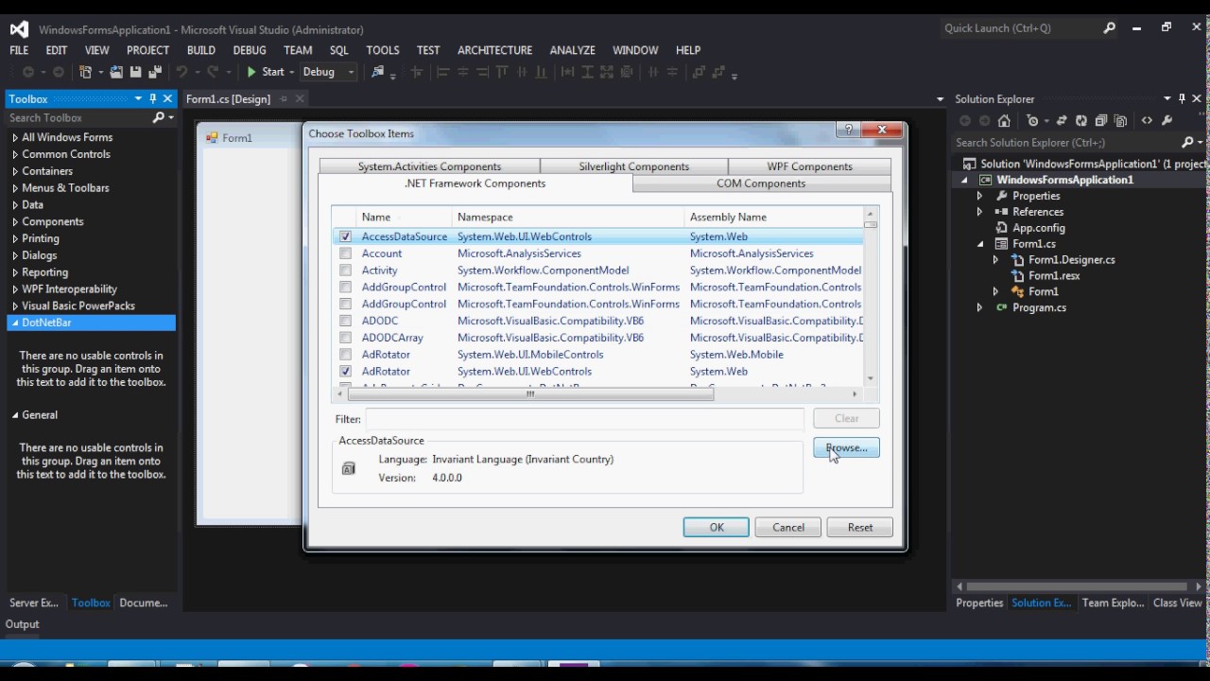The width and height of the screenshot is (1210, 681).
Task: Click the Search Toolbox input field
Action: pyautogui.click(x=79, y=117)
